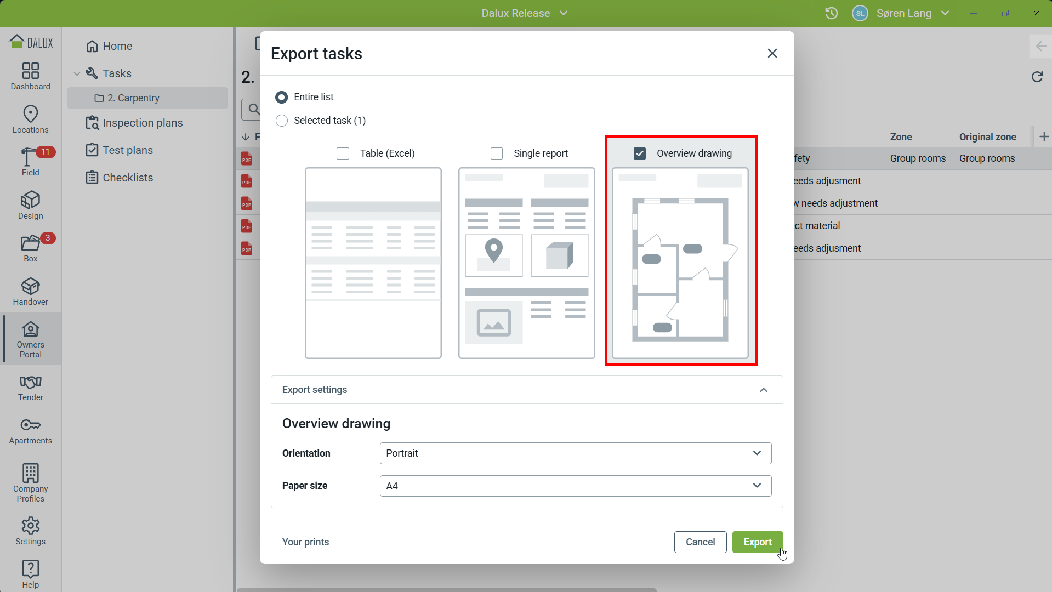Collapse the Export settings section
1052x592 pixels.
764,390
